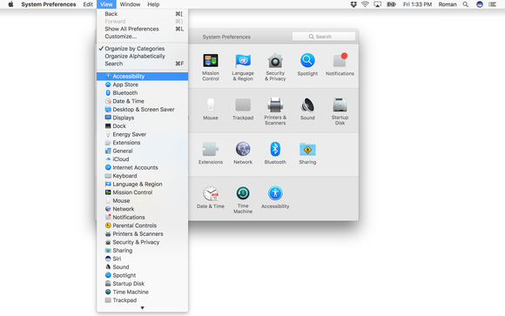Viewport: 505px width, 316px height.
Task: Choose Search in the View menu
Action: 142,64
